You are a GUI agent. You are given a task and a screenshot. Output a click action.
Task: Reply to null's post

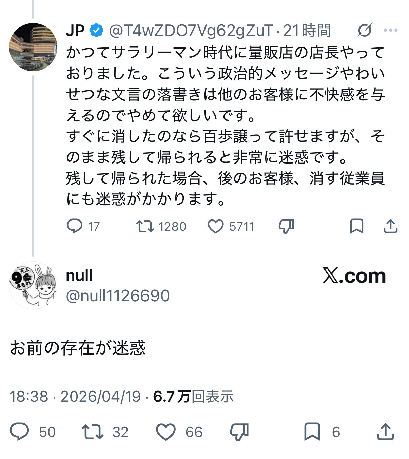(19, 432)
